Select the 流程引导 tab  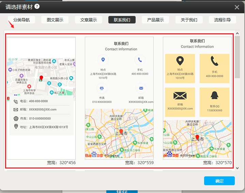click(223, 20)
